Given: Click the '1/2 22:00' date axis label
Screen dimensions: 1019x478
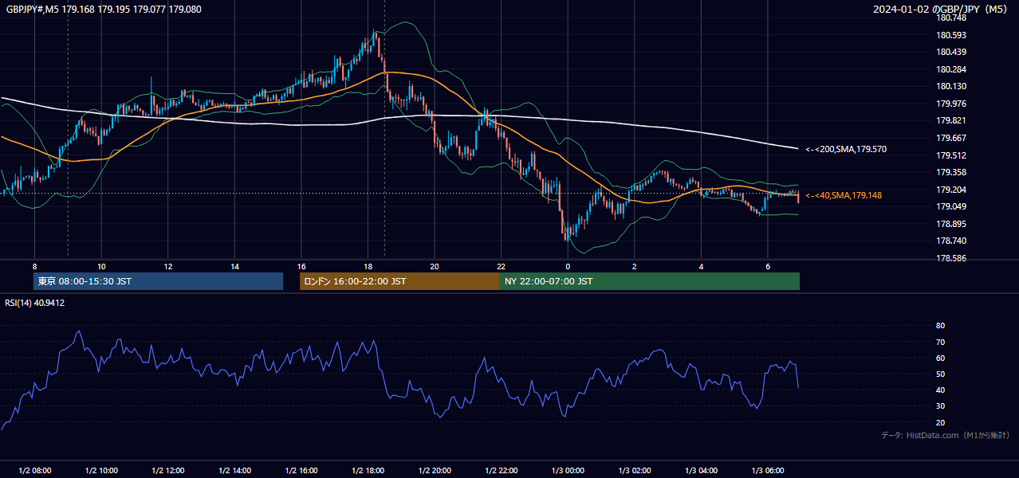Looking at the screenshot, I should (501, 471).
